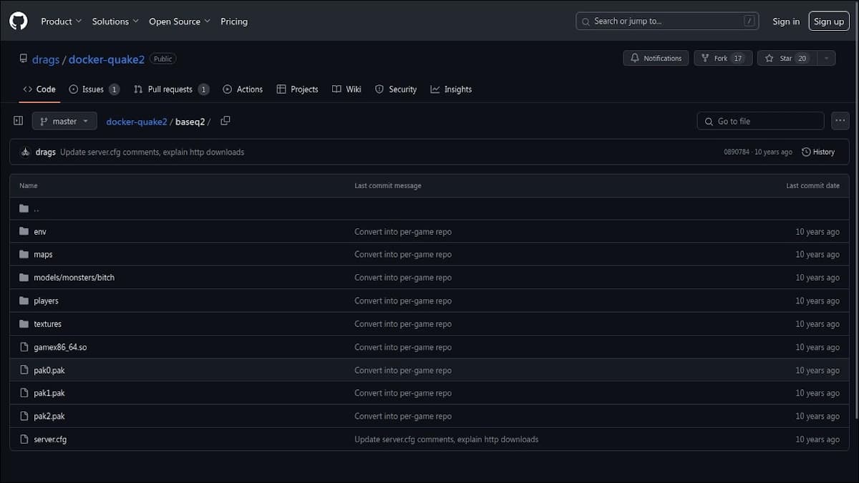Open Convert into per-game repo commit for pak2.pak
The height and width of the screenshot is (483, 859).
pos(403,416)
